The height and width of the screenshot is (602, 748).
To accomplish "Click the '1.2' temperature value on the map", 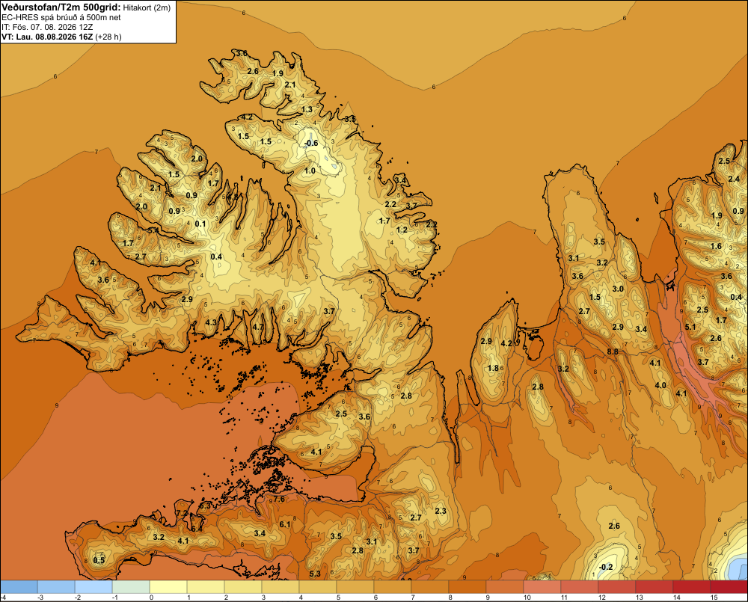I will 402,230.
